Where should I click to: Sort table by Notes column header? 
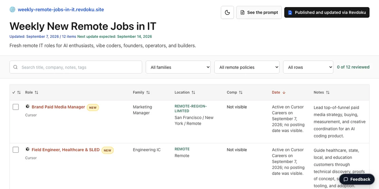point(322,92)
